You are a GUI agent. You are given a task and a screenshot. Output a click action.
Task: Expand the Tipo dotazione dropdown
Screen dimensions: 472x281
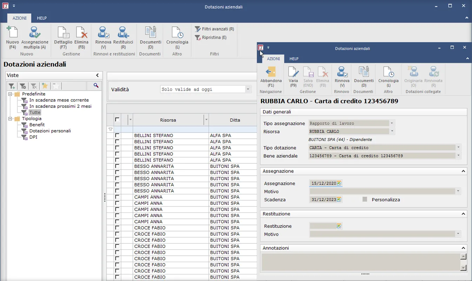[458, 148]
